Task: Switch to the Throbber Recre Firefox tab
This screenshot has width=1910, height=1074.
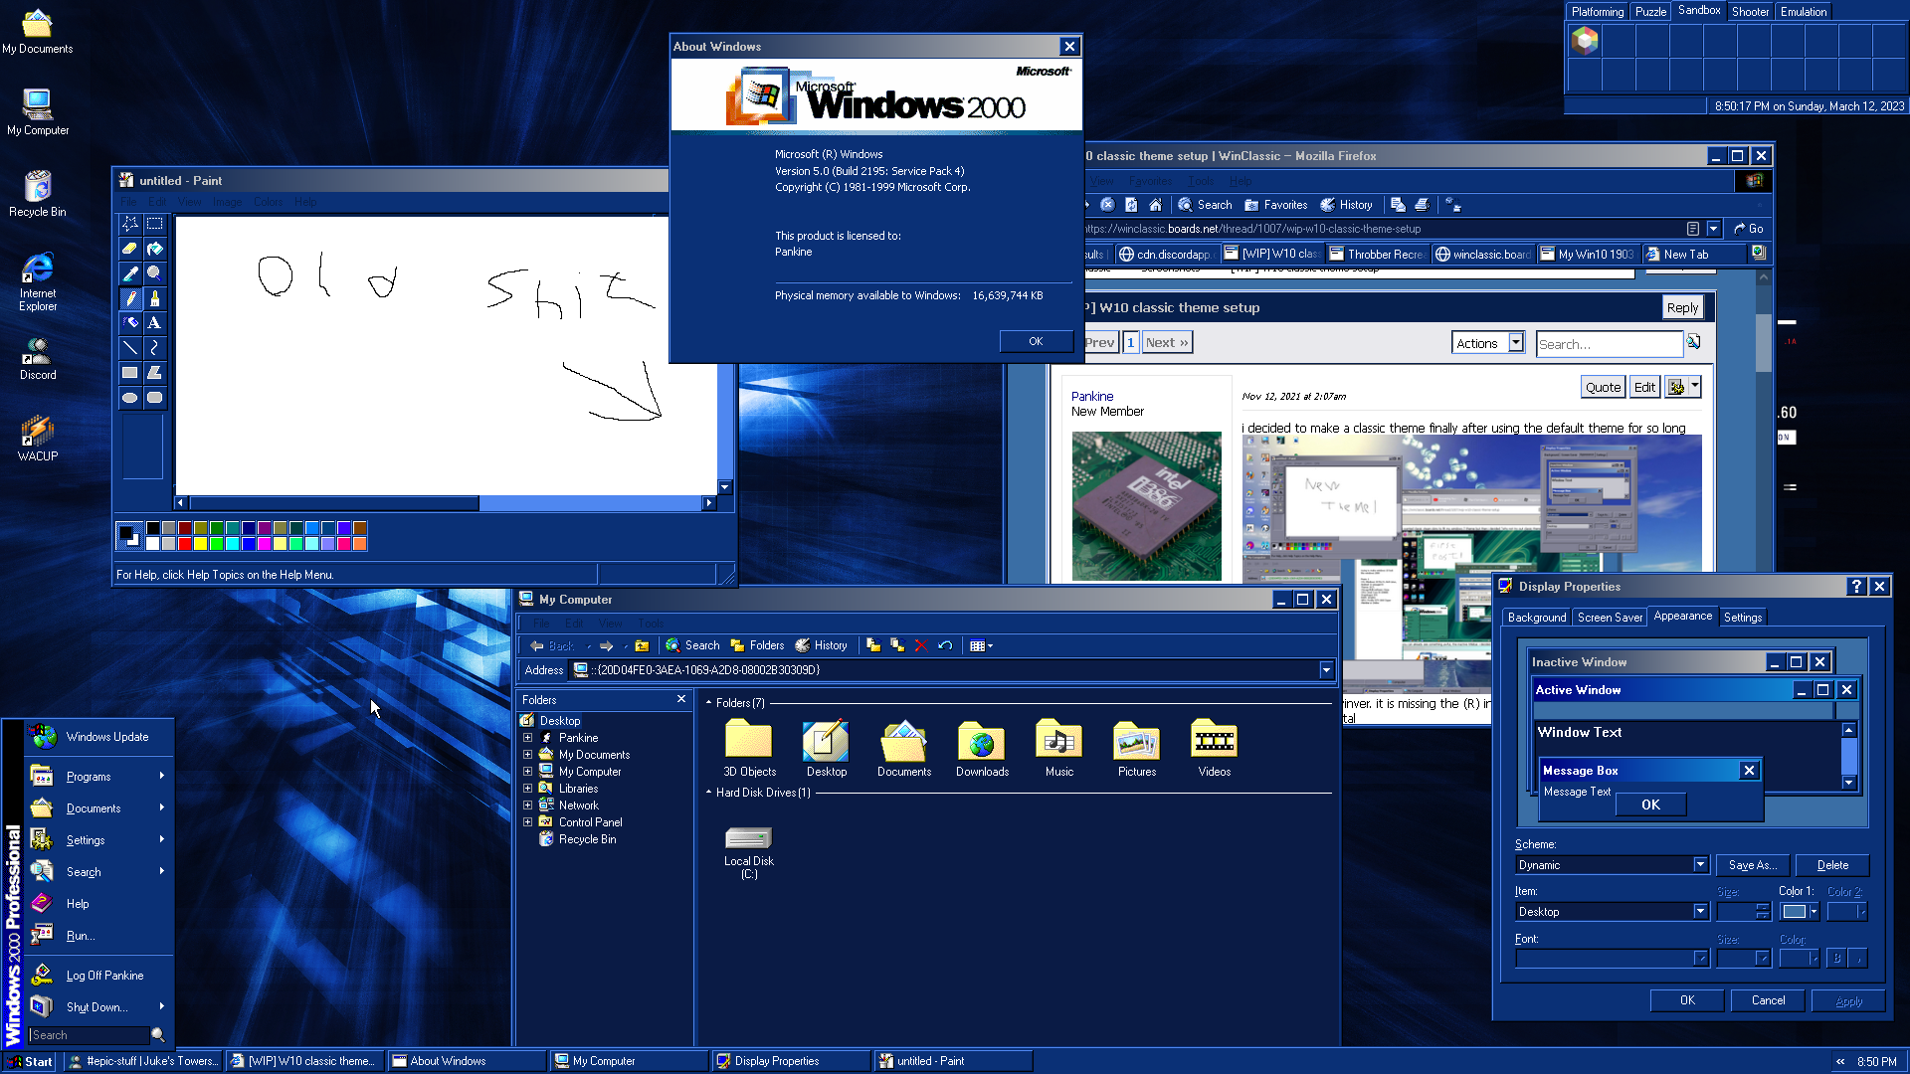Action: [x=1378, y=255]
